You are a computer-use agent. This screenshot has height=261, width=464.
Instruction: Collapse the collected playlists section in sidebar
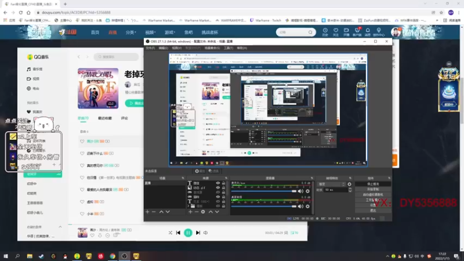point(60,227)
